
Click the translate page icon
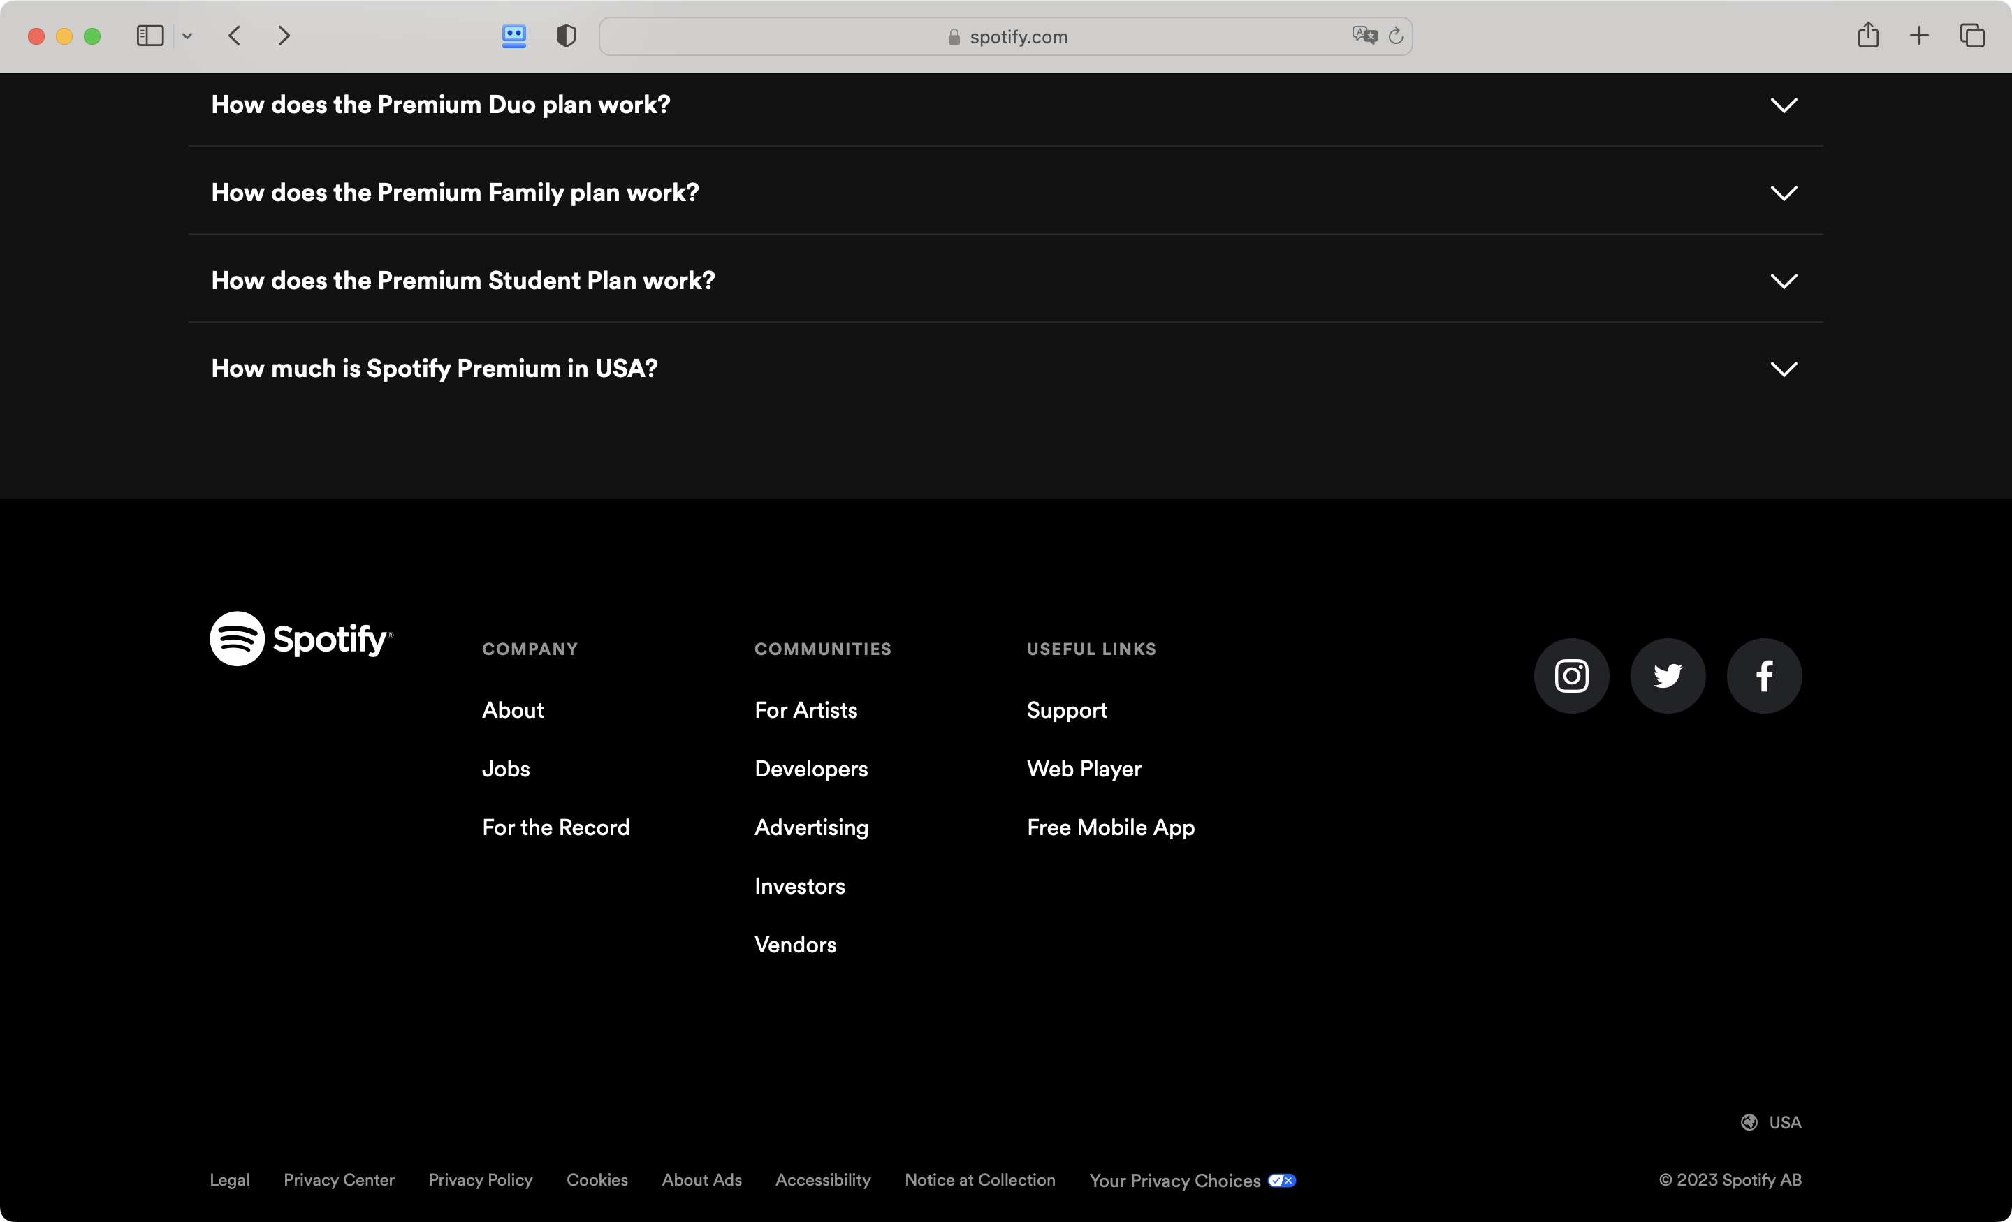point(1364,35)
